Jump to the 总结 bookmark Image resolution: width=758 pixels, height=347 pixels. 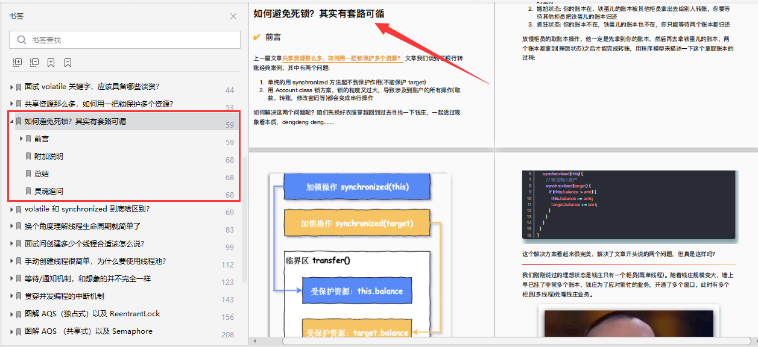point(42,173)
